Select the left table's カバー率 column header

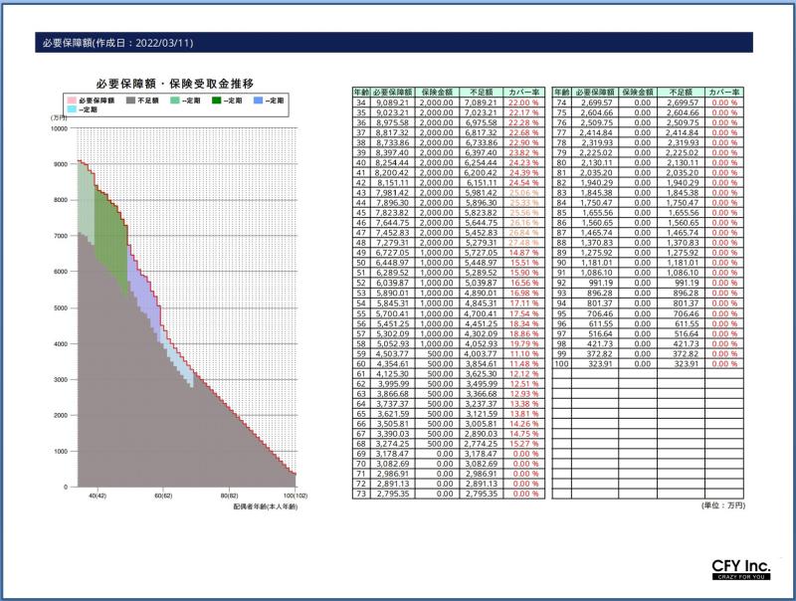pos(523,92)
